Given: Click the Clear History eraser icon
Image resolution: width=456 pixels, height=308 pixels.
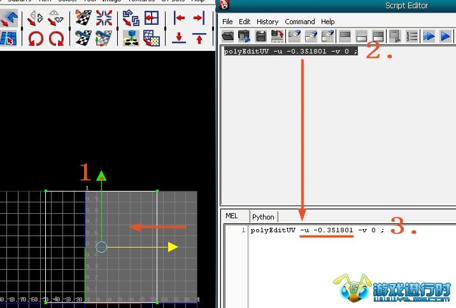Looking at the screenshot, I should pos(294,36).
